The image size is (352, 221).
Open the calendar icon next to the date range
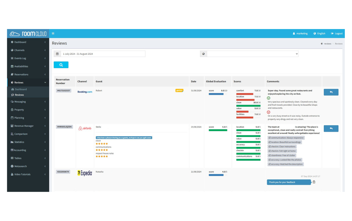(57, 54)
